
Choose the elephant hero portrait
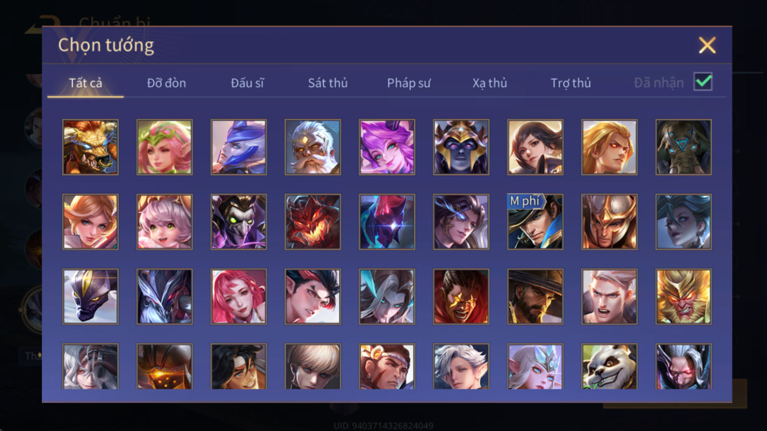pyautogui.click(x=684, y=147)
